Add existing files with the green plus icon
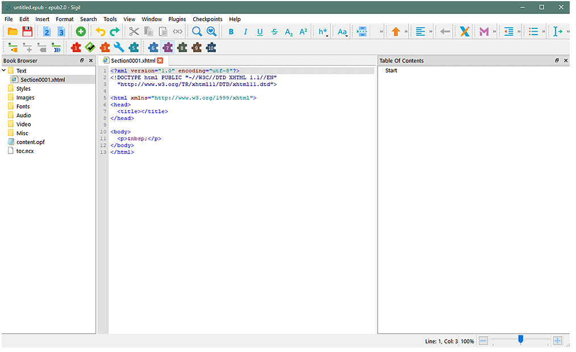576x352 pixels. pos(81,32)
